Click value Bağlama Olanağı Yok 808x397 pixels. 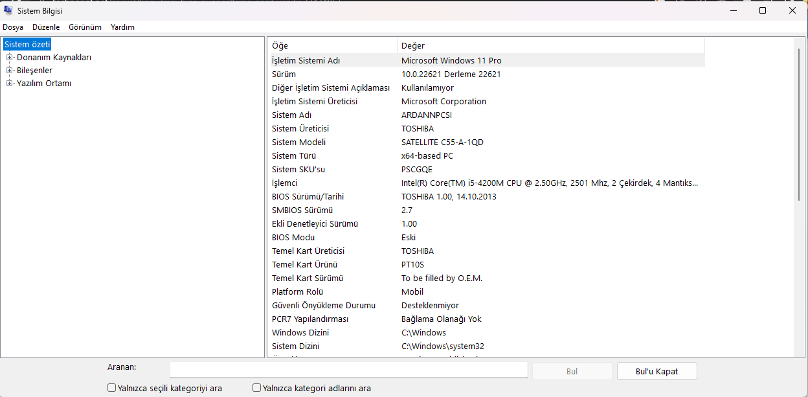[x=442, y=319]
